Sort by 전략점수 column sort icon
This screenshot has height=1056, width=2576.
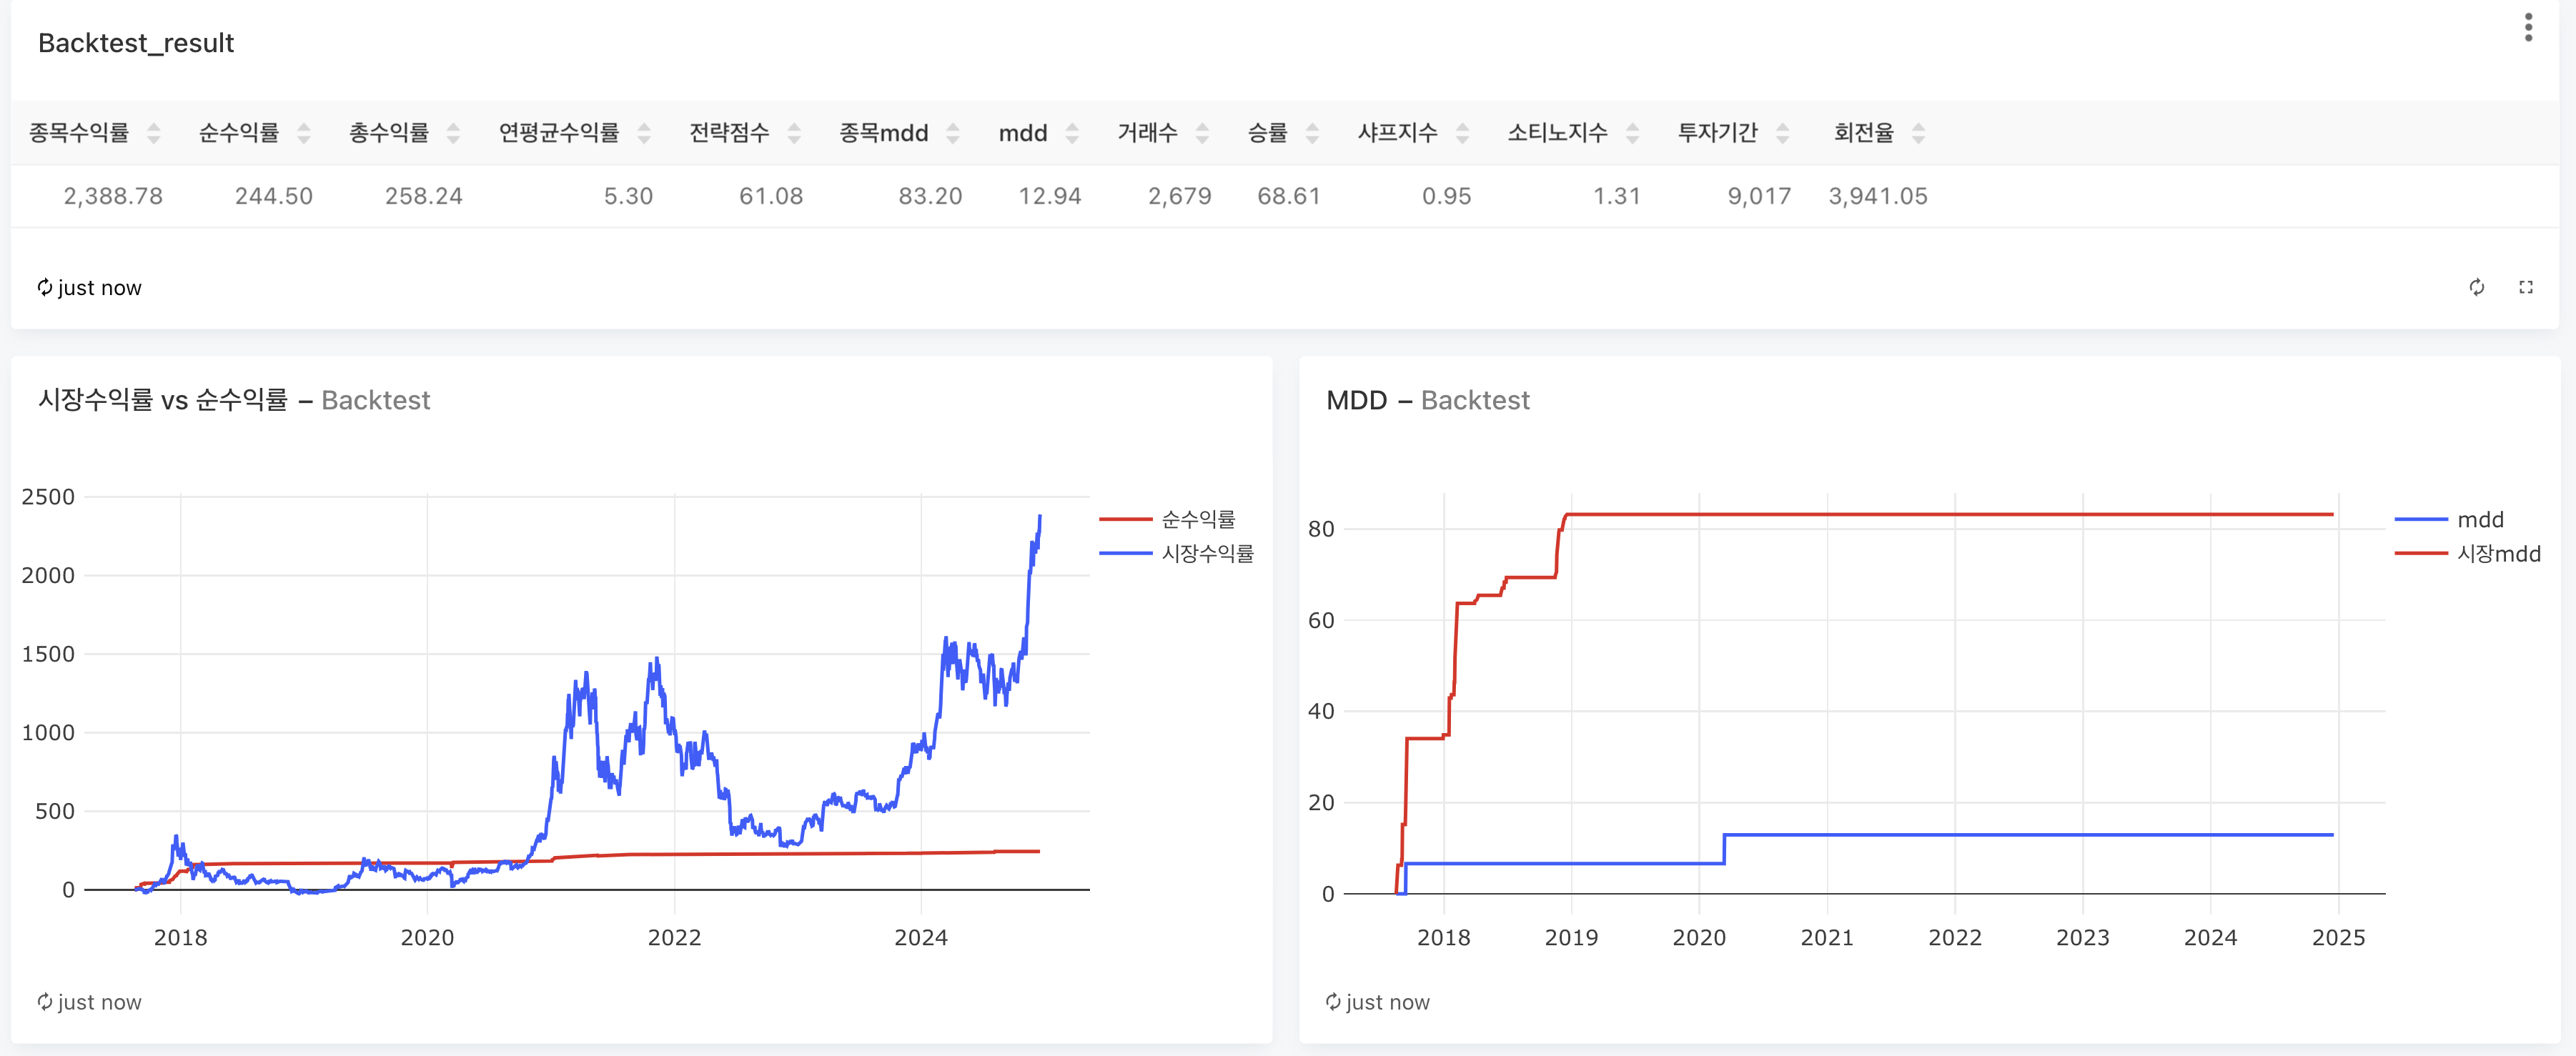pyautogui.click(x=794, y=133)
